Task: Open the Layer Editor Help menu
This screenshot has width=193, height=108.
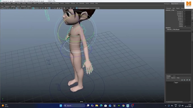Action: pos(178,78)
